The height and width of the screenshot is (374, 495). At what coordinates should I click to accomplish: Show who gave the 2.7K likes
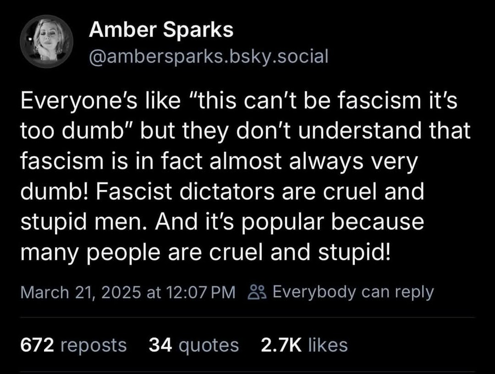point(304,345)
